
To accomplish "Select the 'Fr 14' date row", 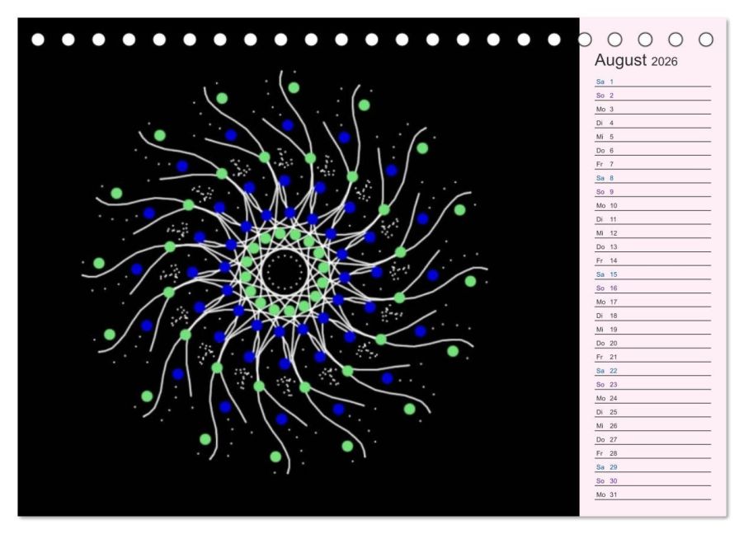I will coord(653,260).
